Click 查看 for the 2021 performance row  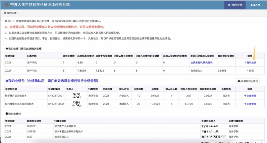250,71
